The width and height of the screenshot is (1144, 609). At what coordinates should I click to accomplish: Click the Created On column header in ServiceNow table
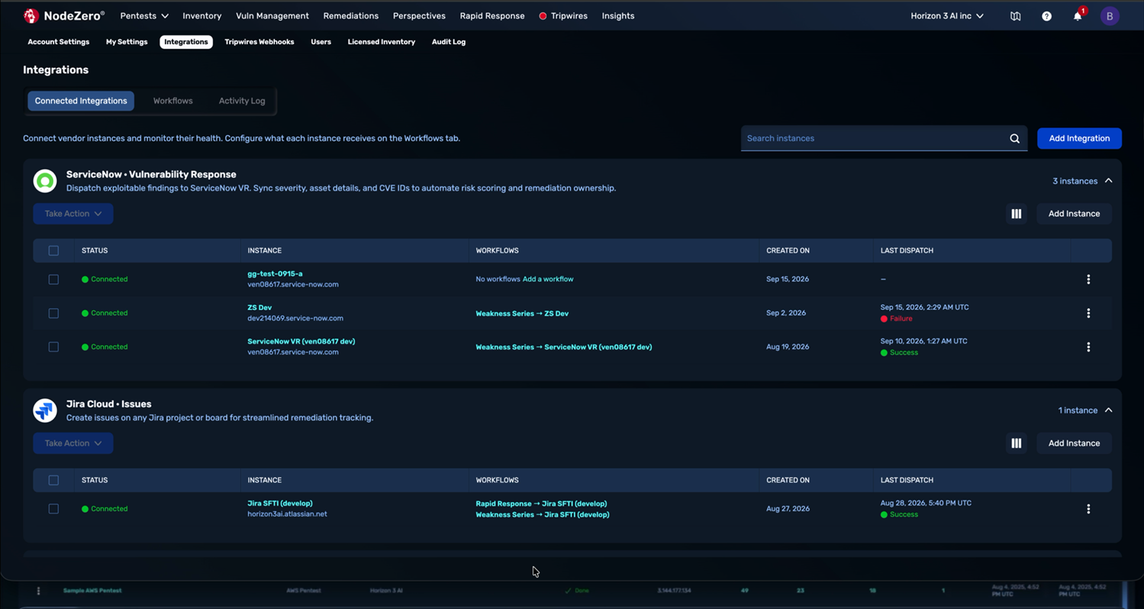pyautogui.click(x=788, y=250)
